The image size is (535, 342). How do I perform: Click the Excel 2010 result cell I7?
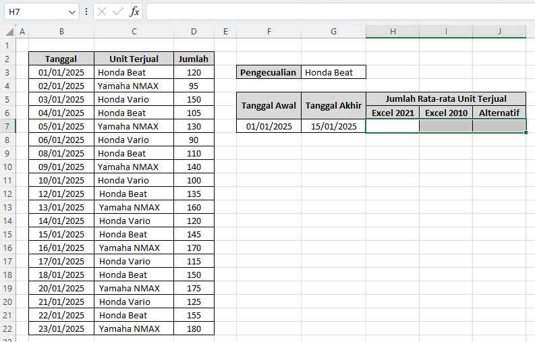(x=445, y=126)
